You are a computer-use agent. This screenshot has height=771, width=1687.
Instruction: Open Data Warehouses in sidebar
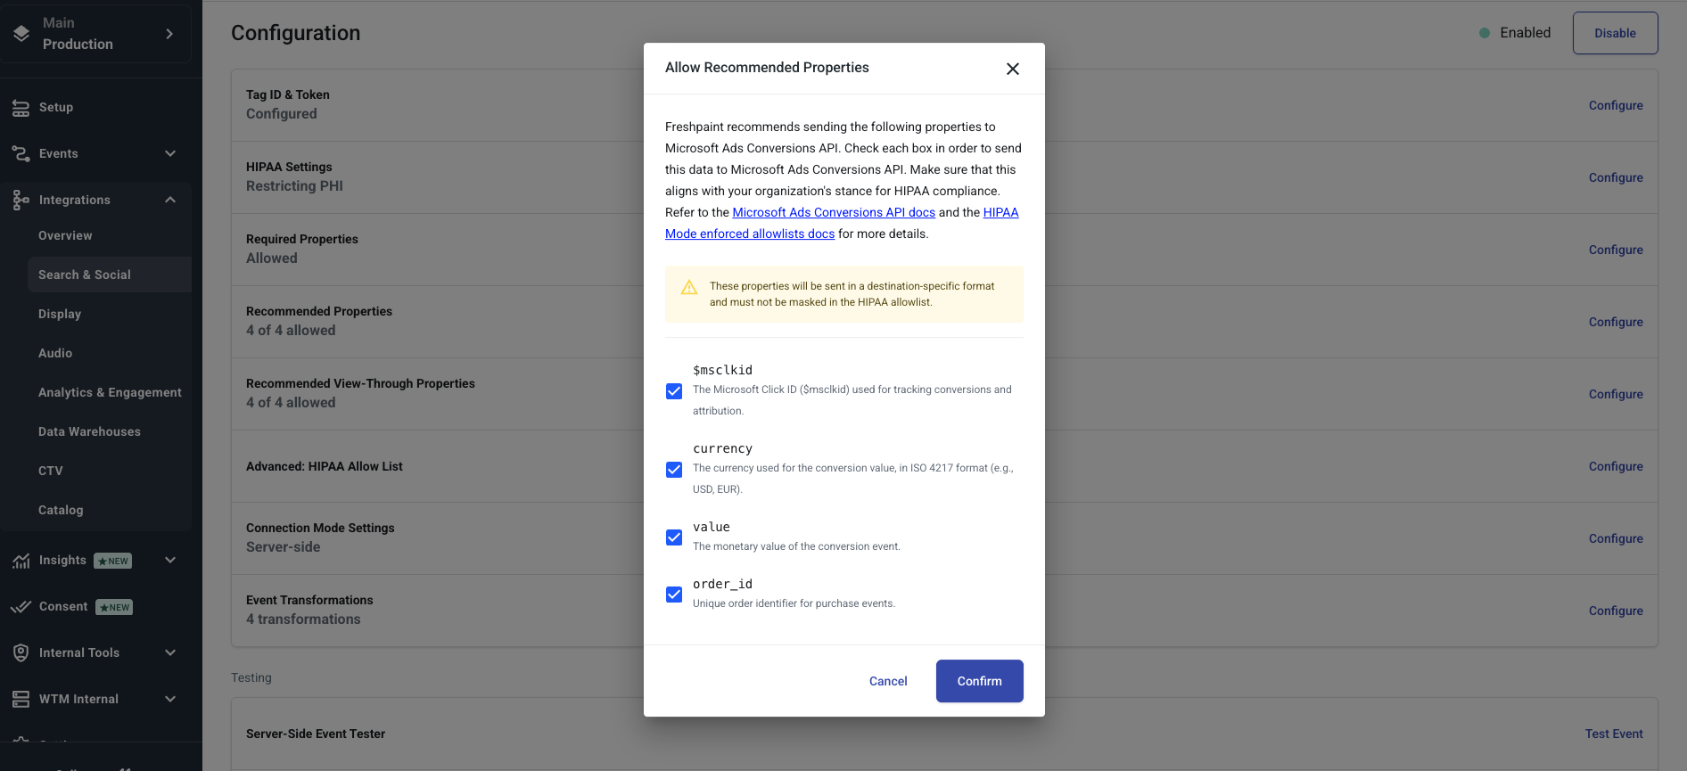[x=89, y=431]
